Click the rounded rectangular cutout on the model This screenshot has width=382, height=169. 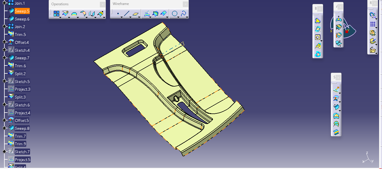pyautogui.click(x=135, y=49)
